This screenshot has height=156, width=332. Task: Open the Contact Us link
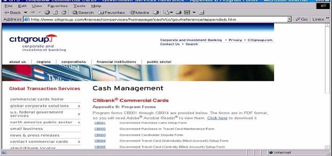tap(170, 44)
